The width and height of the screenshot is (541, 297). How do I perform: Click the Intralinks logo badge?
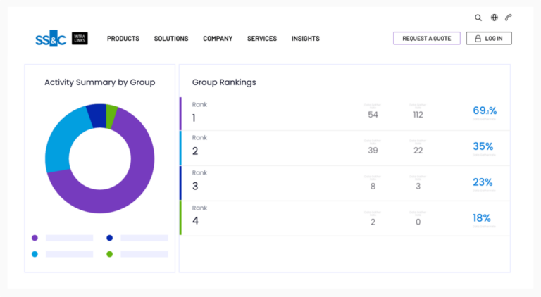click(80, 39)
